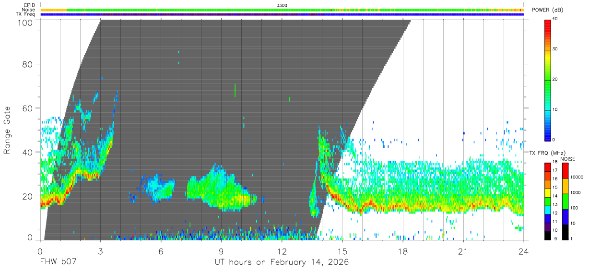Click the 'UT hours on February 14, 2026' title
The image size is (589, 272).
(x=282, y=262)
